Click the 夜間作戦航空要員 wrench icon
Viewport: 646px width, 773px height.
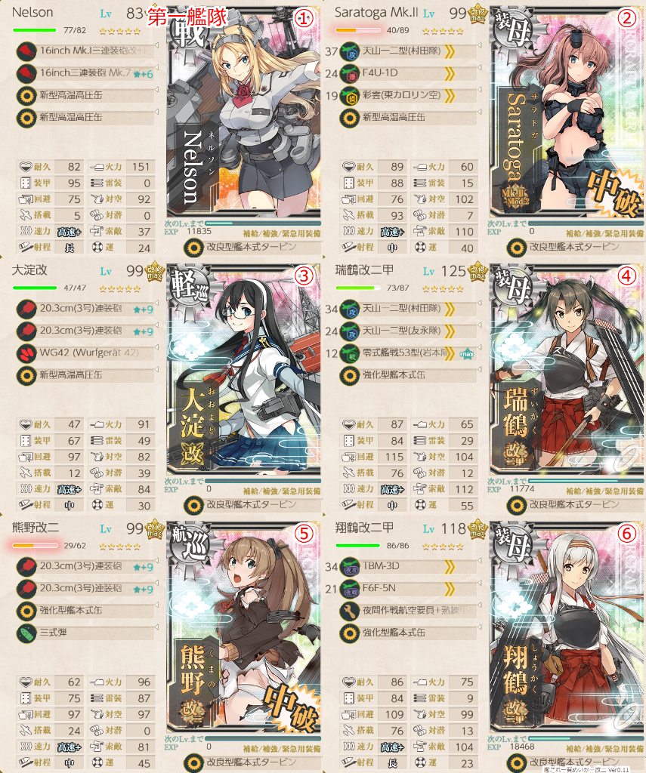(349, 611)
